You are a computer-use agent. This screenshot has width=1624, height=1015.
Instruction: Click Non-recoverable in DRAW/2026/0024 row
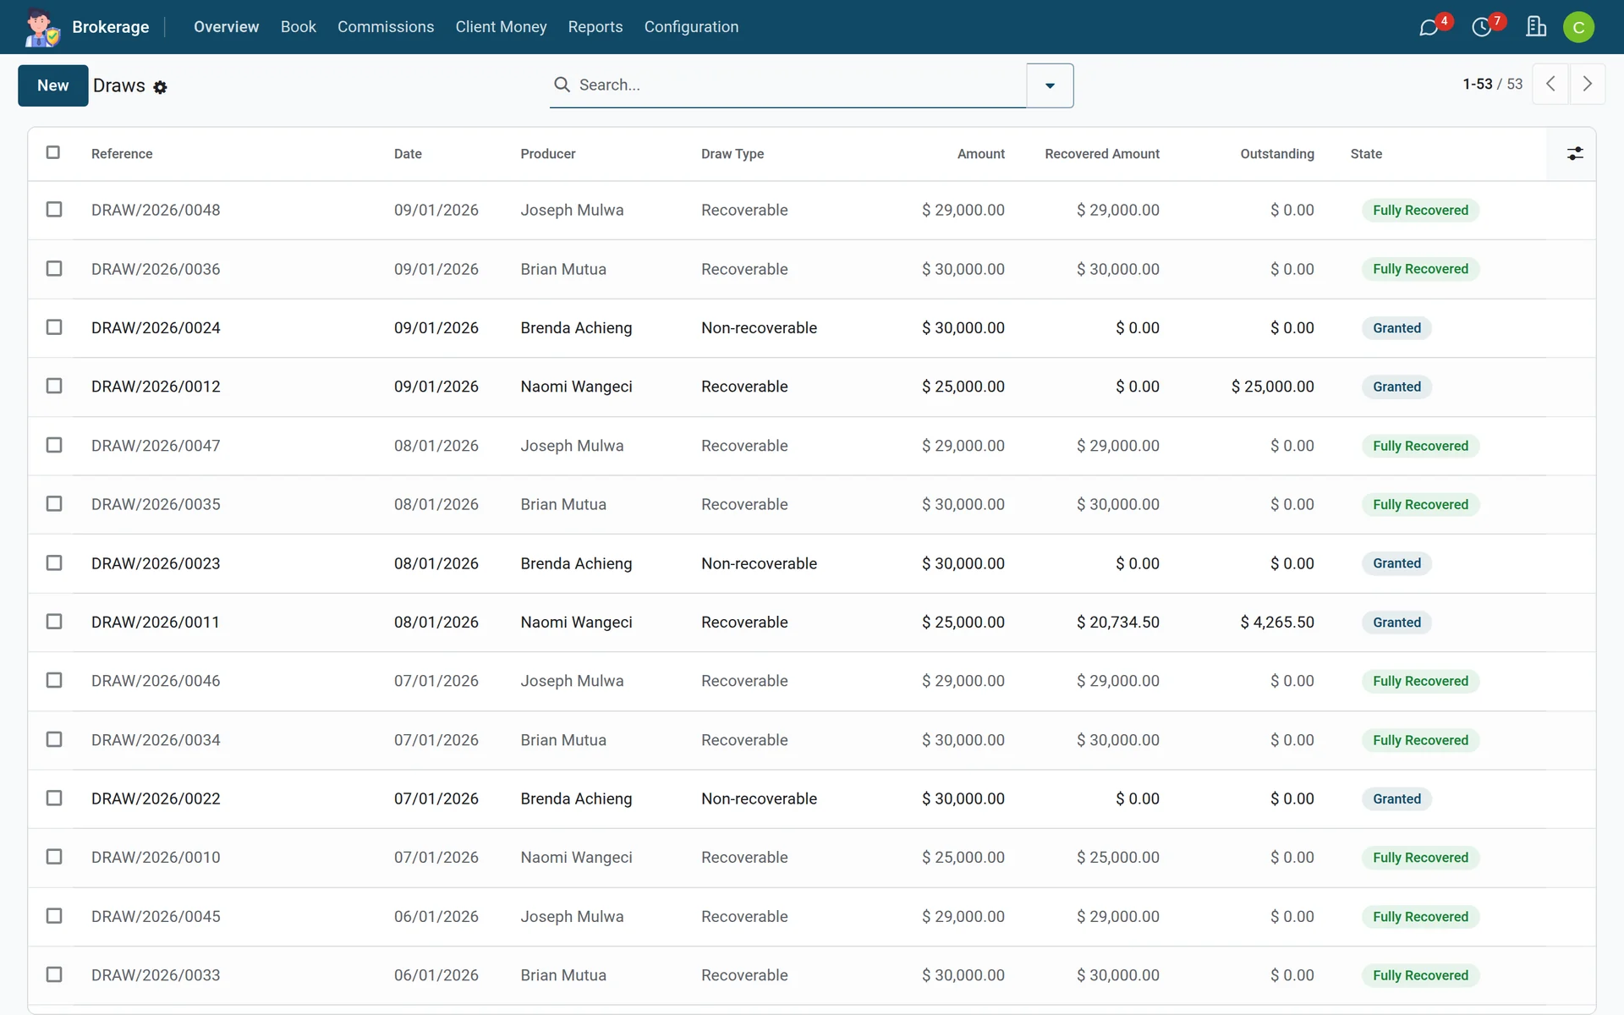(x=759, y=327)
